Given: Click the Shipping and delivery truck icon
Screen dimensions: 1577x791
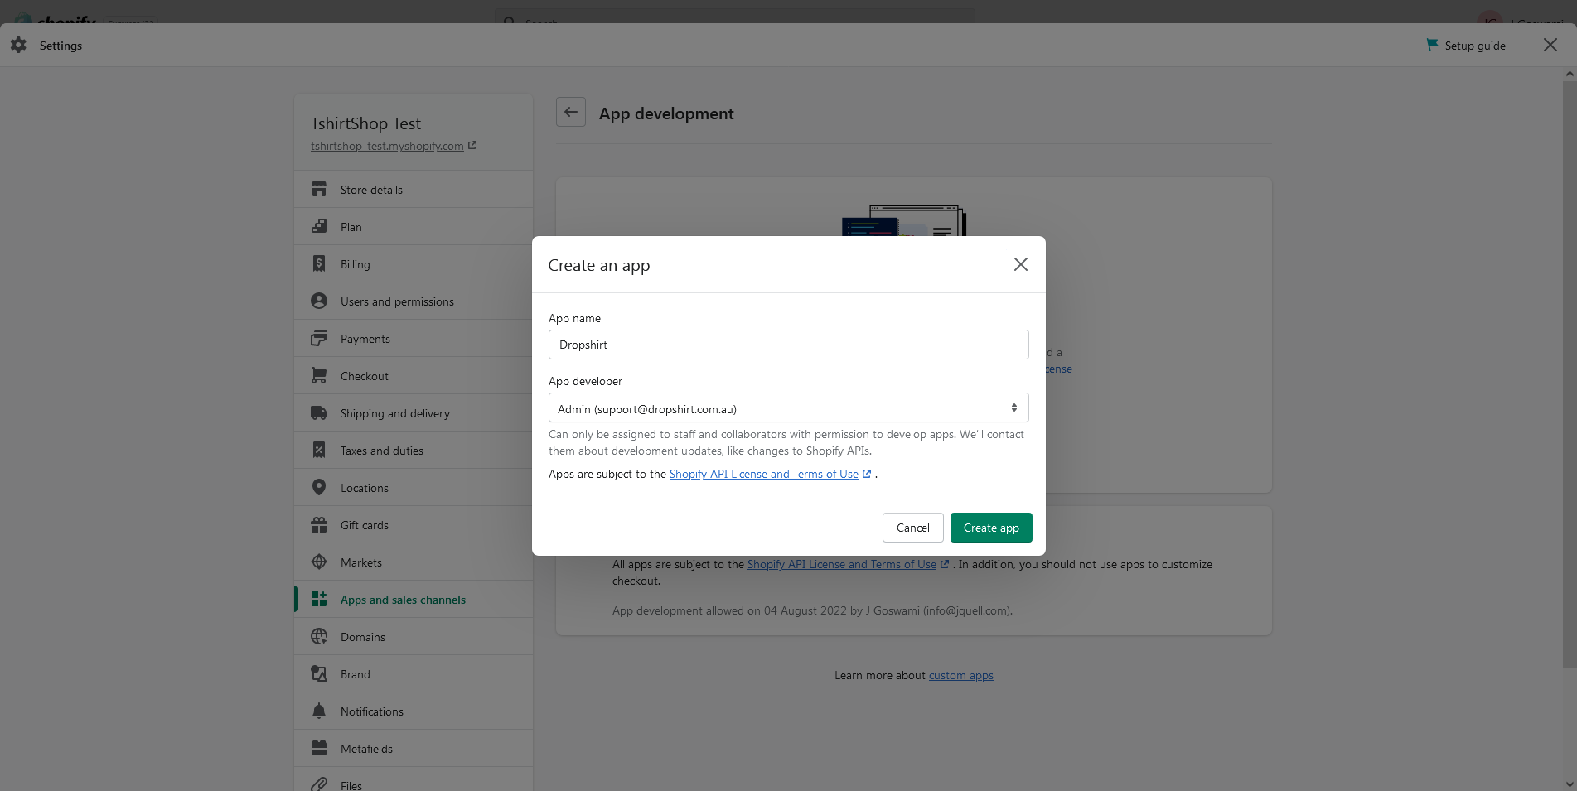Looking at the screenshot, I should [x=319, y=413].
